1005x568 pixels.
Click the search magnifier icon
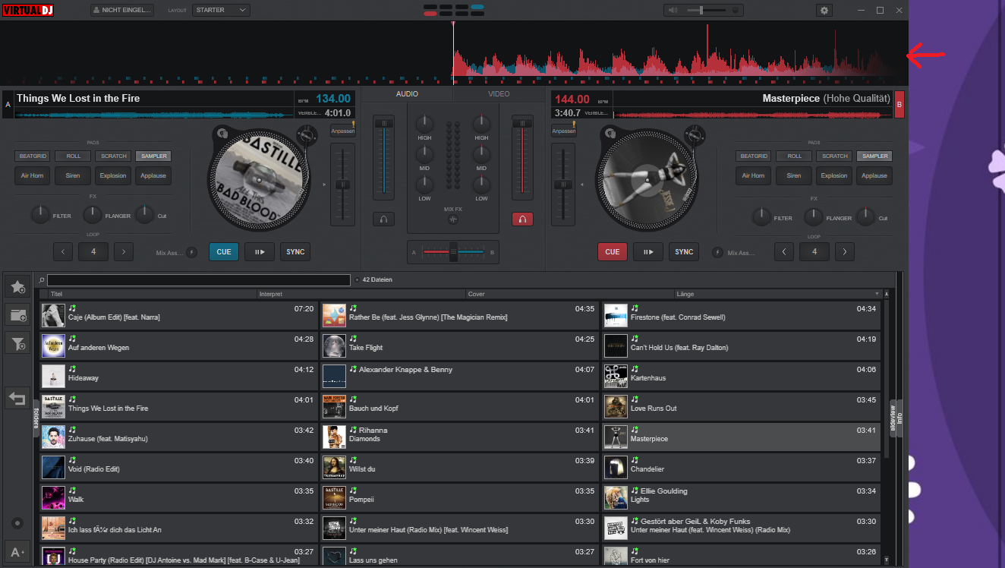tap(42, 280)
